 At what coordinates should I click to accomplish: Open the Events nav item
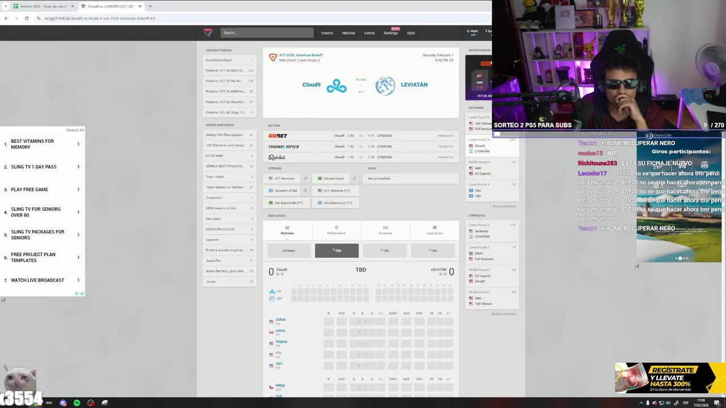pos(369,33)
